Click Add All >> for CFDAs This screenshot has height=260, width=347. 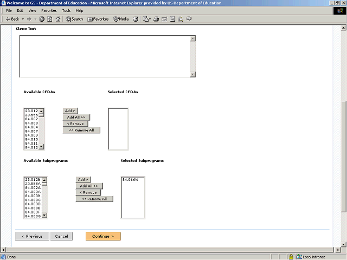tap(76, 117)
